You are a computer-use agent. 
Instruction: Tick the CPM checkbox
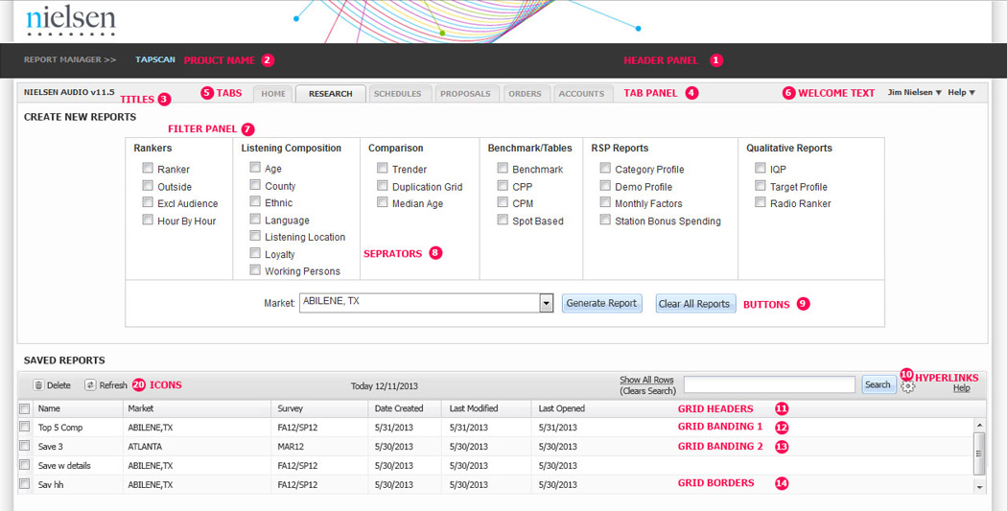pos(503,202)
